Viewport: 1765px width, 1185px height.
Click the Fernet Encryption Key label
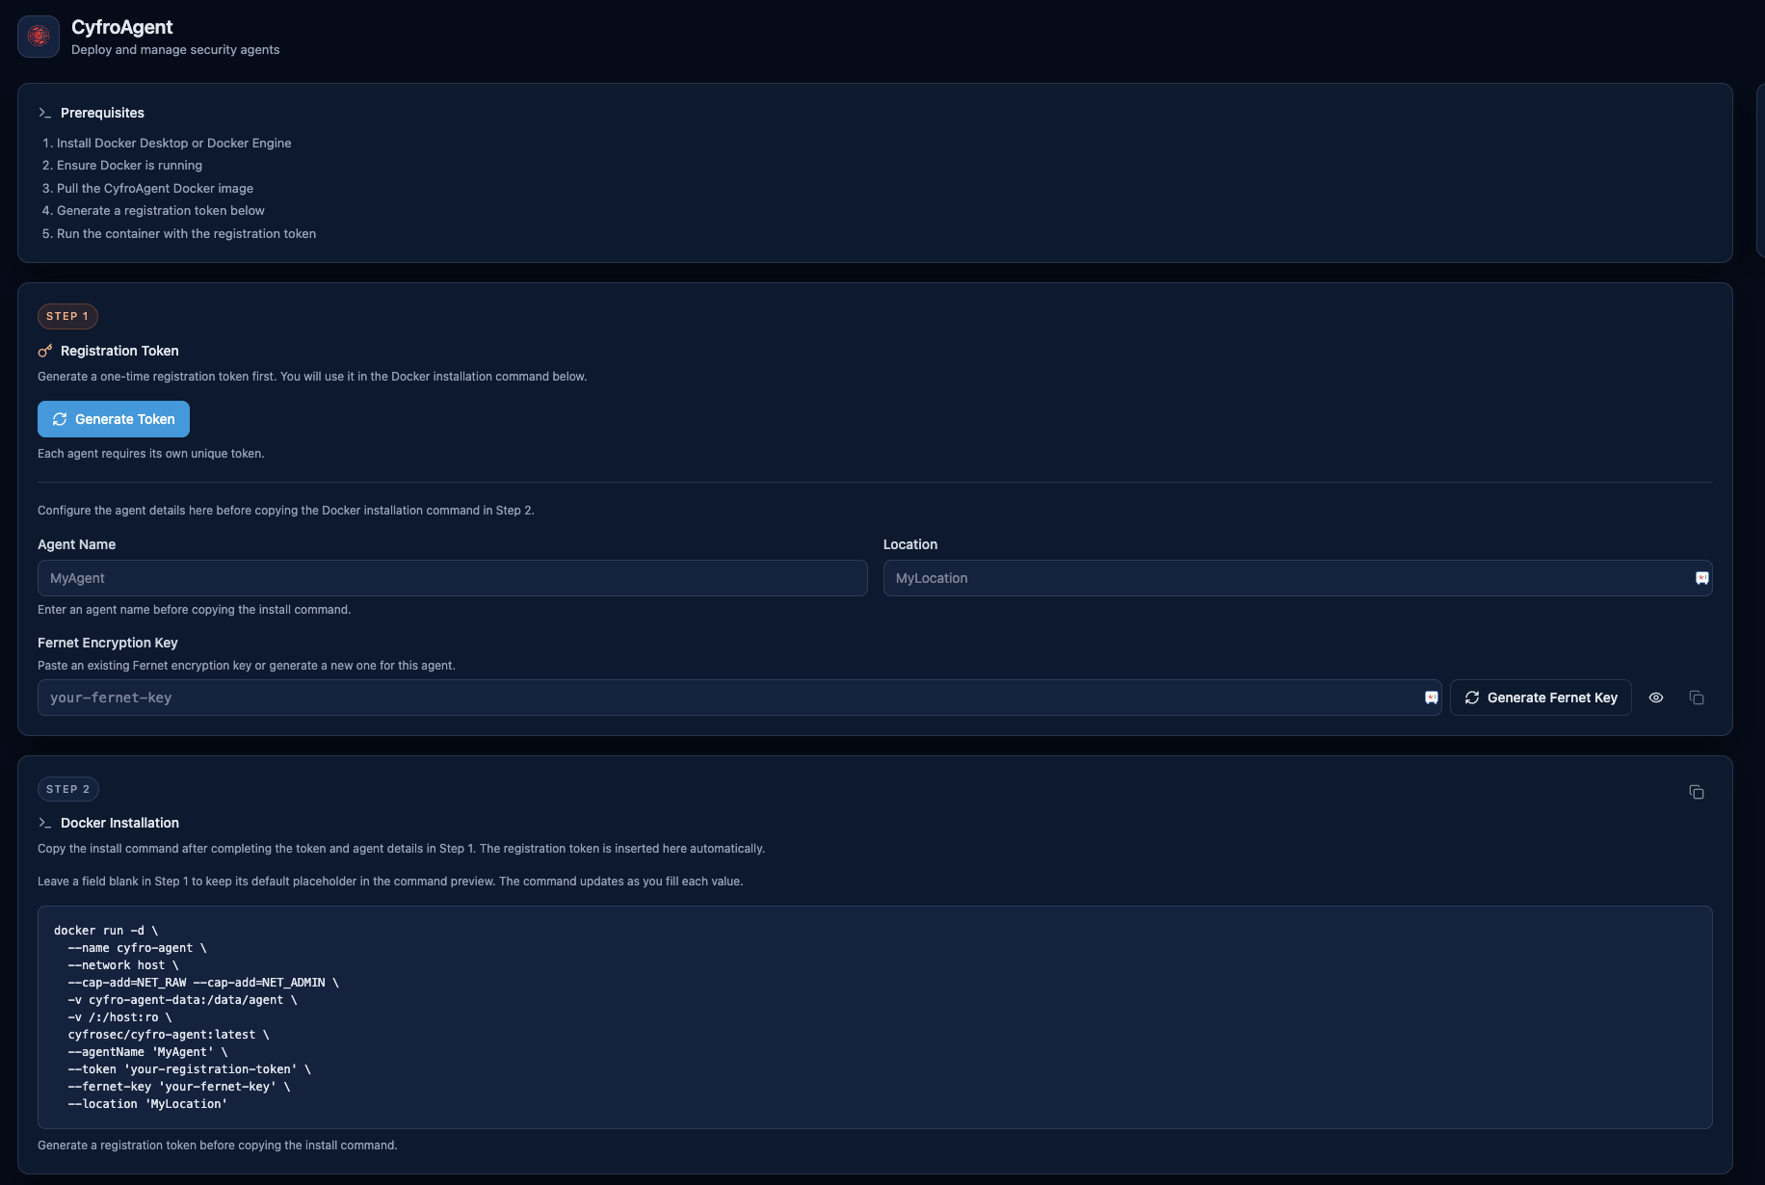coord(108,643)
